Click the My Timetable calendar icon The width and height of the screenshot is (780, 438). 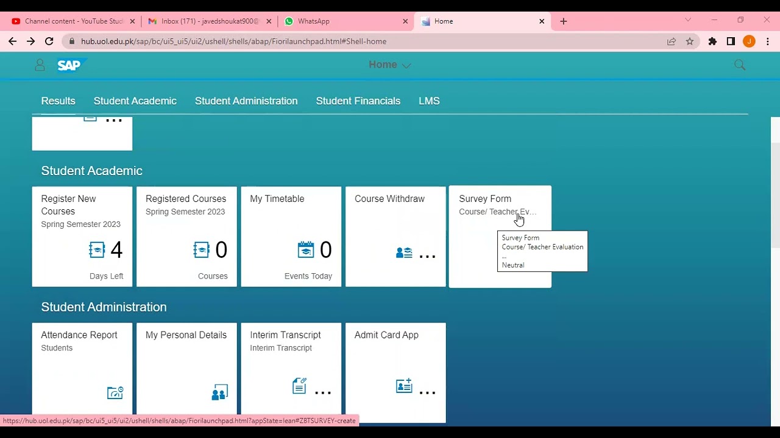(x=306, y=250)
